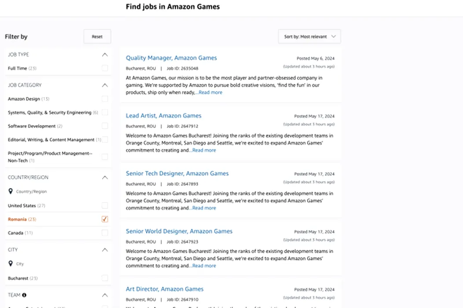Click Read more under Lead Artist

point(204,150)
